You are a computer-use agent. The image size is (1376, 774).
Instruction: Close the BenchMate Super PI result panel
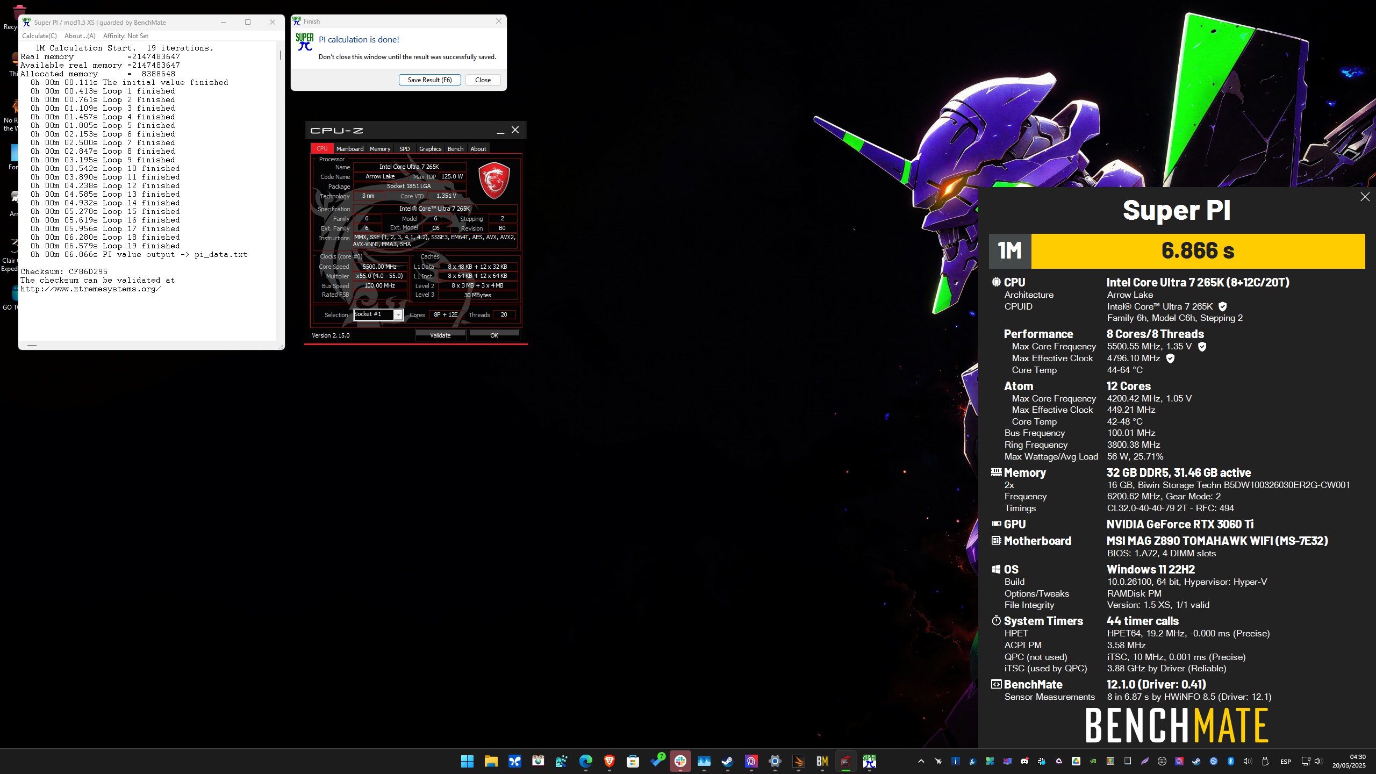tap(1365, 197)
